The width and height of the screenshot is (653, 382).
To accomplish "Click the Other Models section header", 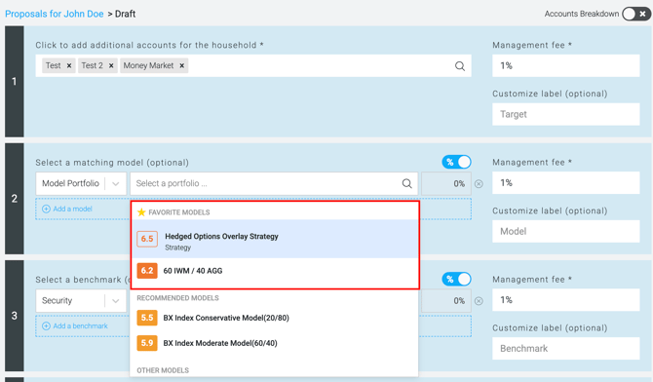I will point(163,370).
